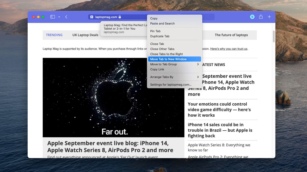Select Move Tab to New Window
The width and height of the screenshot is (307, 172).
pos(174,59)
